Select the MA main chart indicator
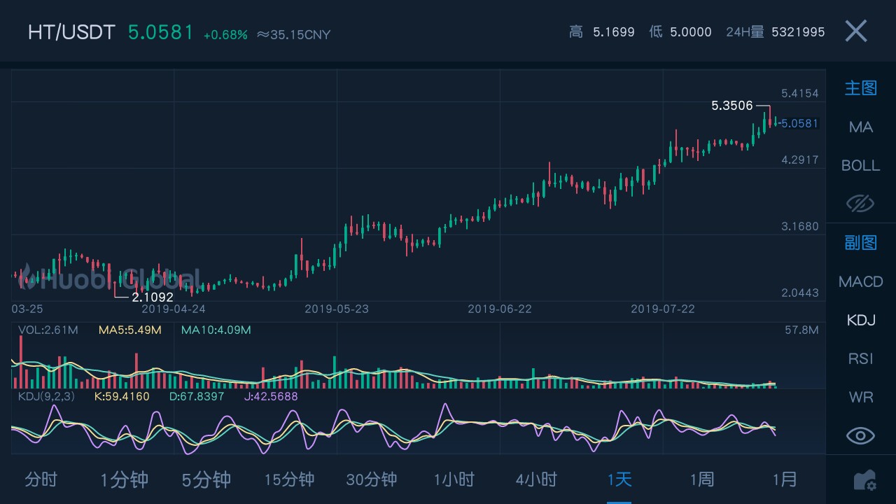The height and width of the screenshot is (504, 896). coord(860,127)
